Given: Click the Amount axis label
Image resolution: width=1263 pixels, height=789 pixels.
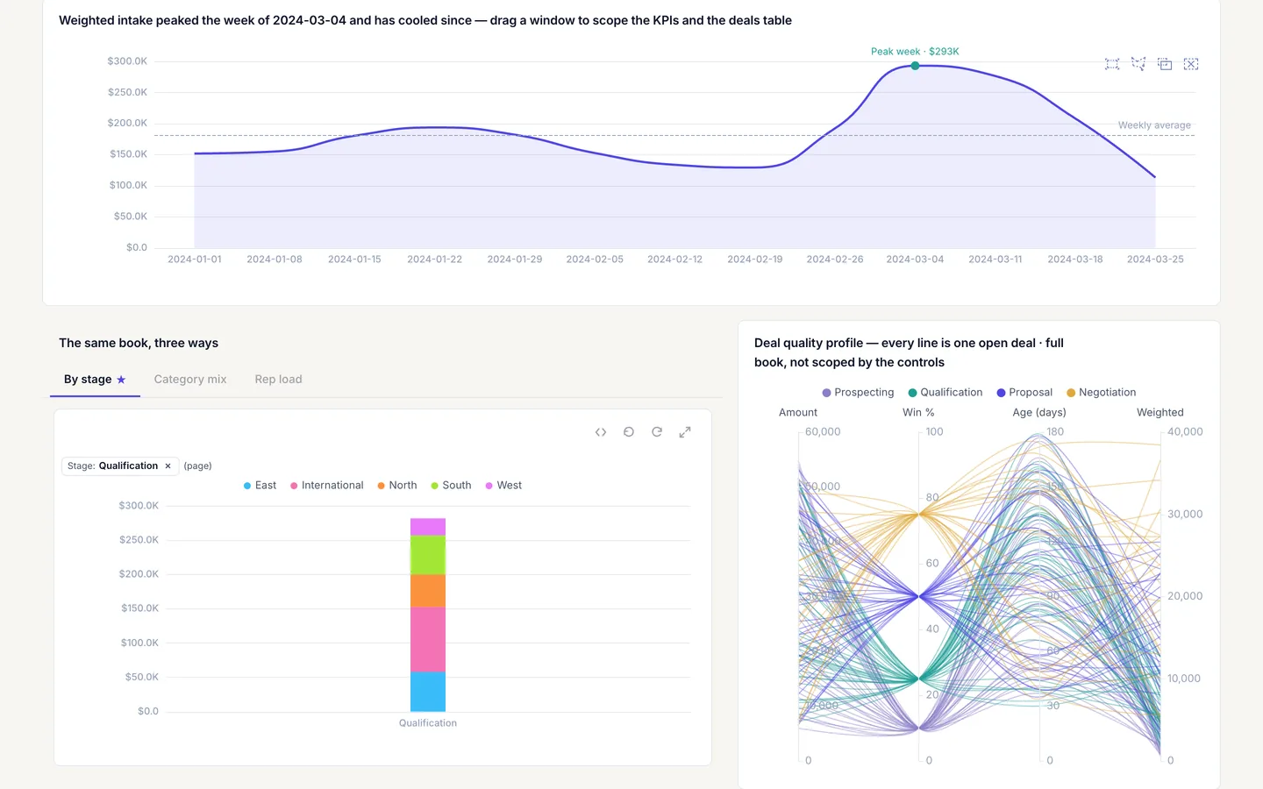Looking at the screenshot, I should (x=798, y=413).
